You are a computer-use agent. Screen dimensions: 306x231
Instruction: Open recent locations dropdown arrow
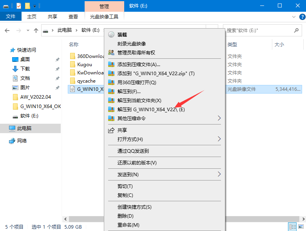28,31
